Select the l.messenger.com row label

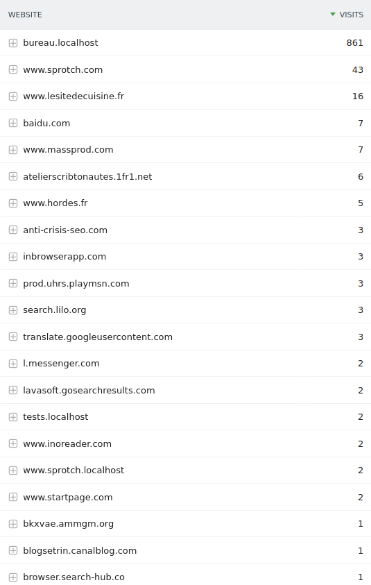[61, 364]
